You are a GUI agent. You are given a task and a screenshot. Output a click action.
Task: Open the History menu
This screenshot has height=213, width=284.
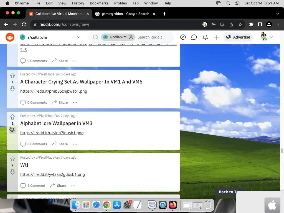click(78, 3)
